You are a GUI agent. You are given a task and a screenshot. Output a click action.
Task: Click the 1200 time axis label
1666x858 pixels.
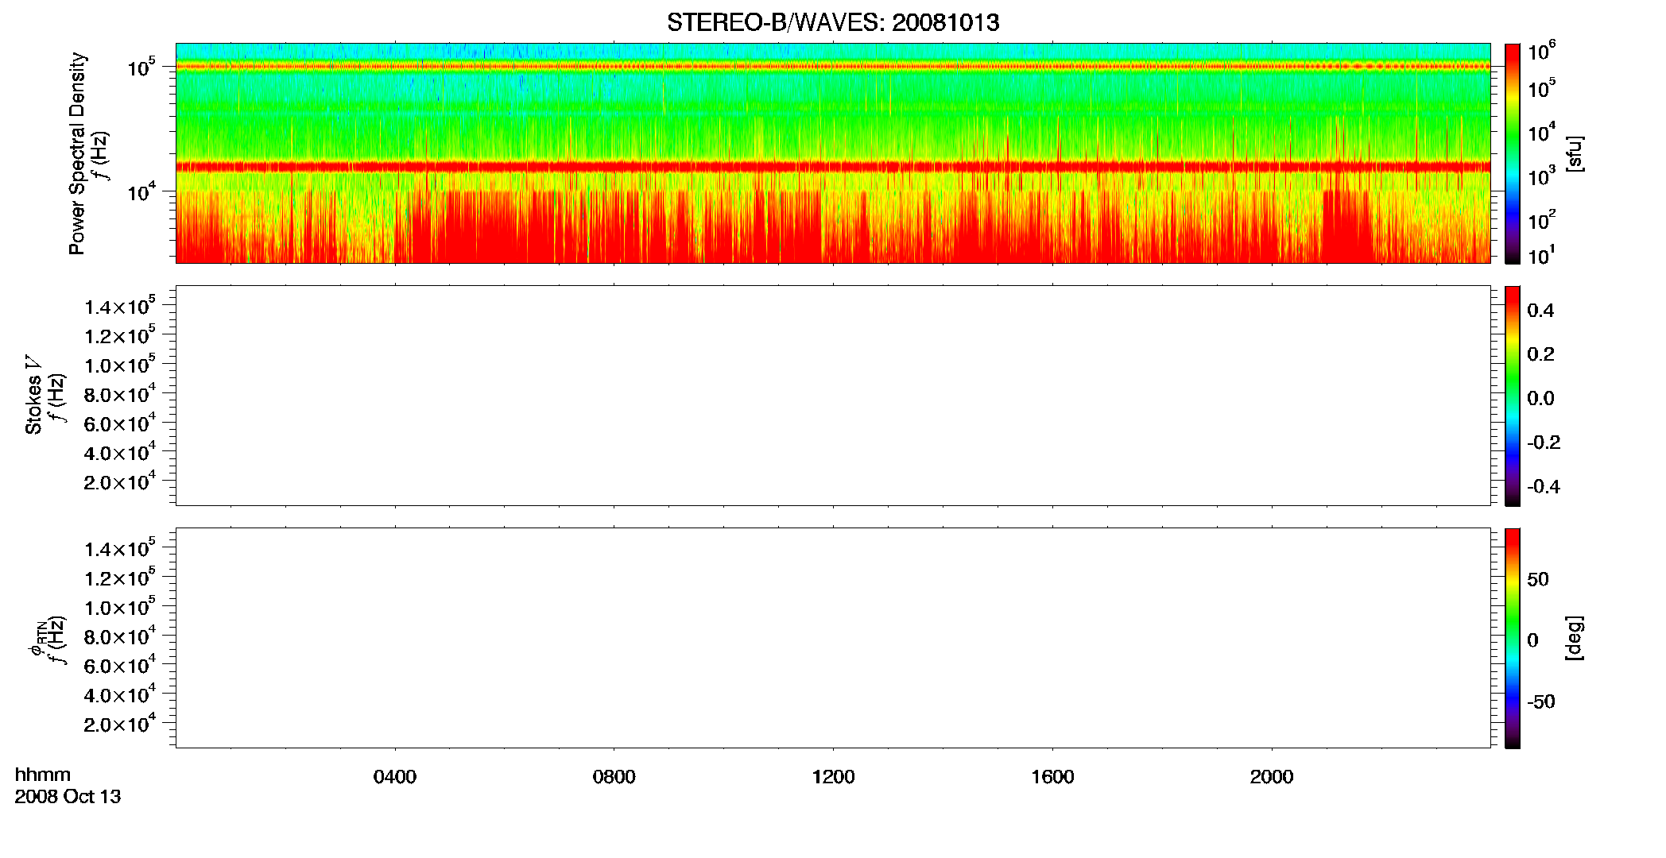click(833, 777)
